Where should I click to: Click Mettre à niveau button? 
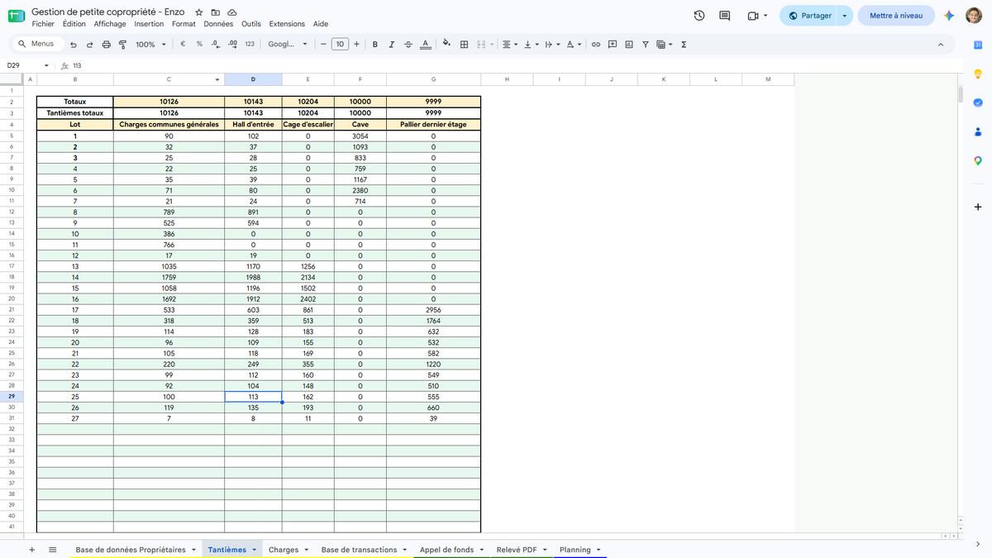click(x=896, y=16)
